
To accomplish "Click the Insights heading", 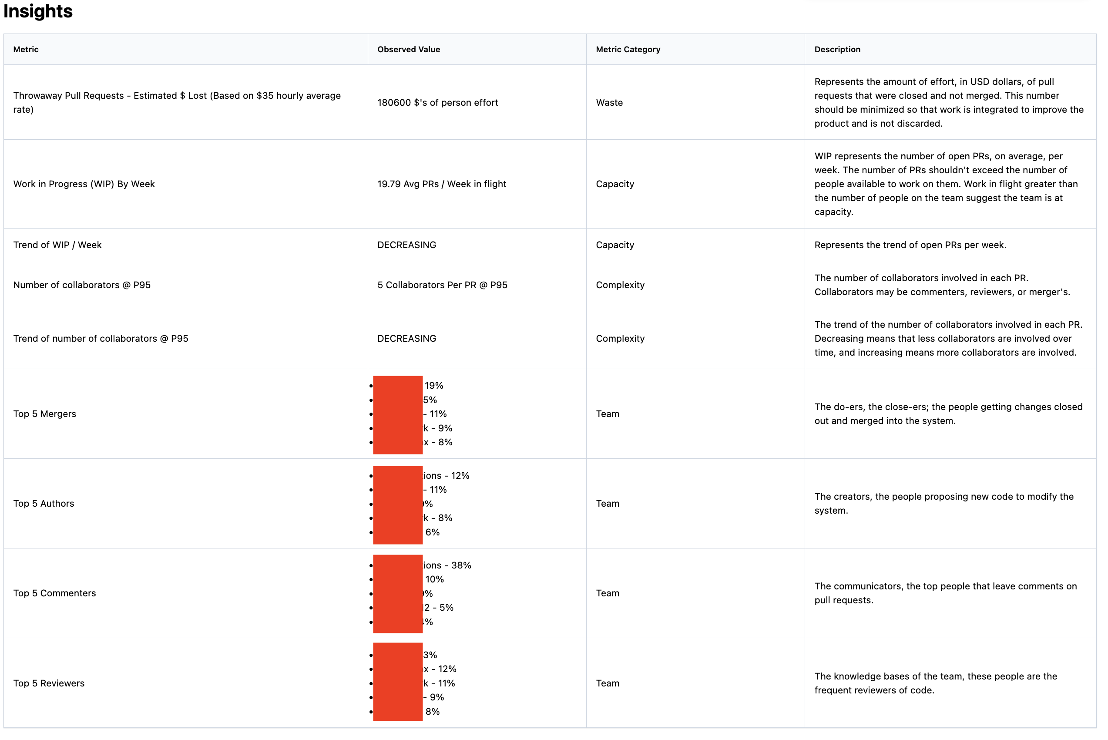I will pyautogui.click(x=38, y=11).
